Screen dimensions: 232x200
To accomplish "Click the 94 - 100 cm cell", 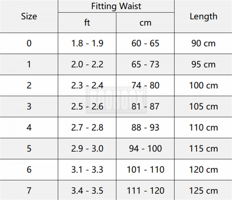I will [x=145, y=149].
